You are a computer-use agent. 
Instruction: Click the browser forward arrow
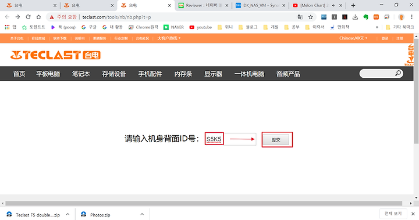17,17
